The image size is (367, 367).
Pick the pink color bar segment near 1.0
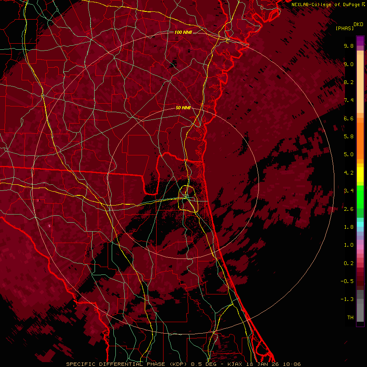(x=360, y=247)
